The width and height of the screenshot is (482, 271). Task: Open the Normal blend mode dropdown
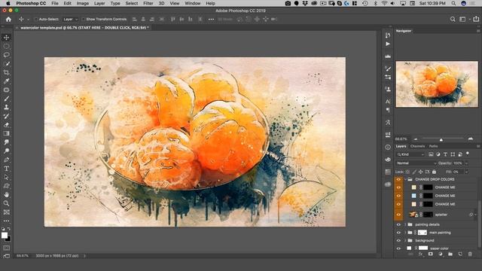pyautogui.click(x=416, y=163)
